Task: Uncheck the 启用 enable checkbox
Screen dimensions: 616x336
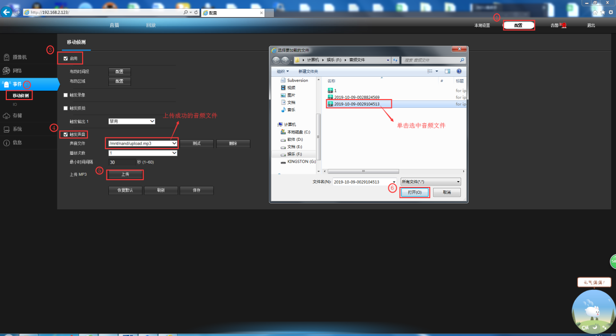Action: tap(66, 59)
